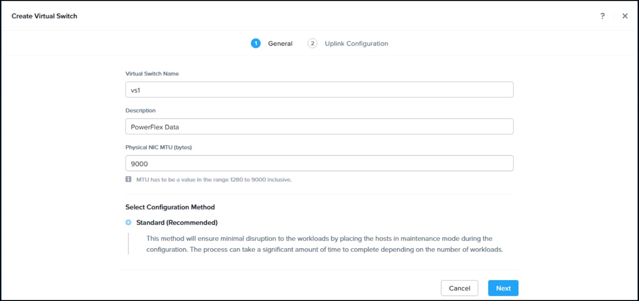
Task: Click the step 2 number circle
Action: [x=312, y=43]
